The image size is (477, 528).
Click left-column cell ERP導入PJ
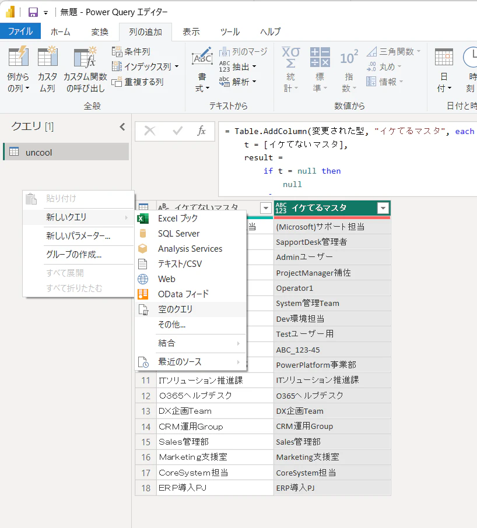pyautogui.click(x=215, y=488)
